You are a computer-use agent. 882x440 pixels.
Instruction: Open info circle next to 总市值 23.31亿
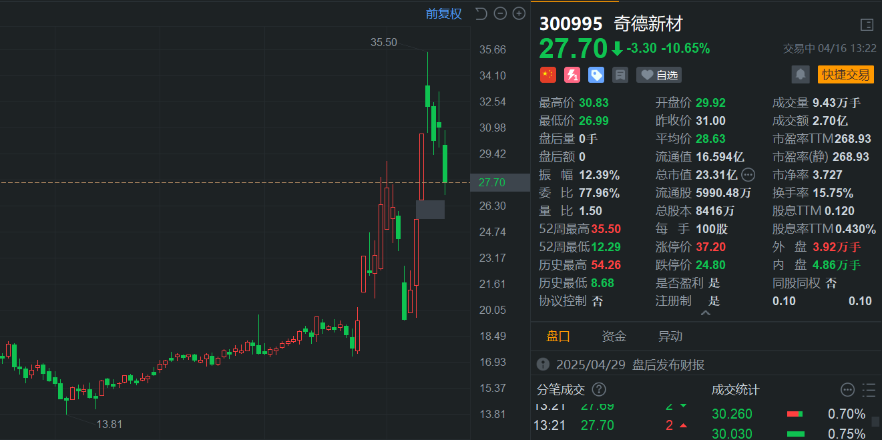748,175
